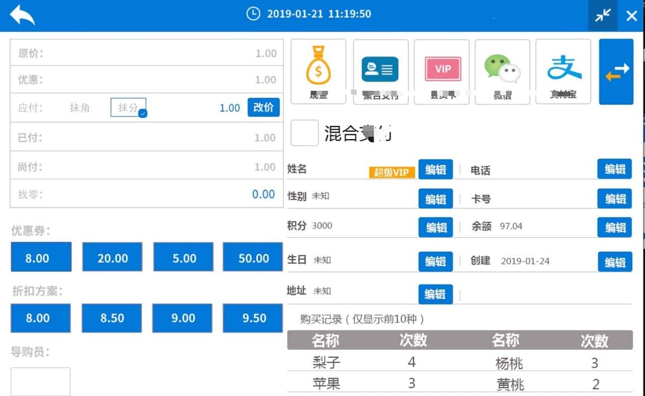Enable the 抹角 rounding option
Viewport: 645px width, 396px height.
point(80,107)
